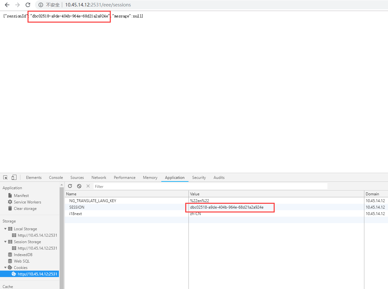
Task: Collapse the Cookies tree node
Action: pyautogui.click(x=5, y=267)
